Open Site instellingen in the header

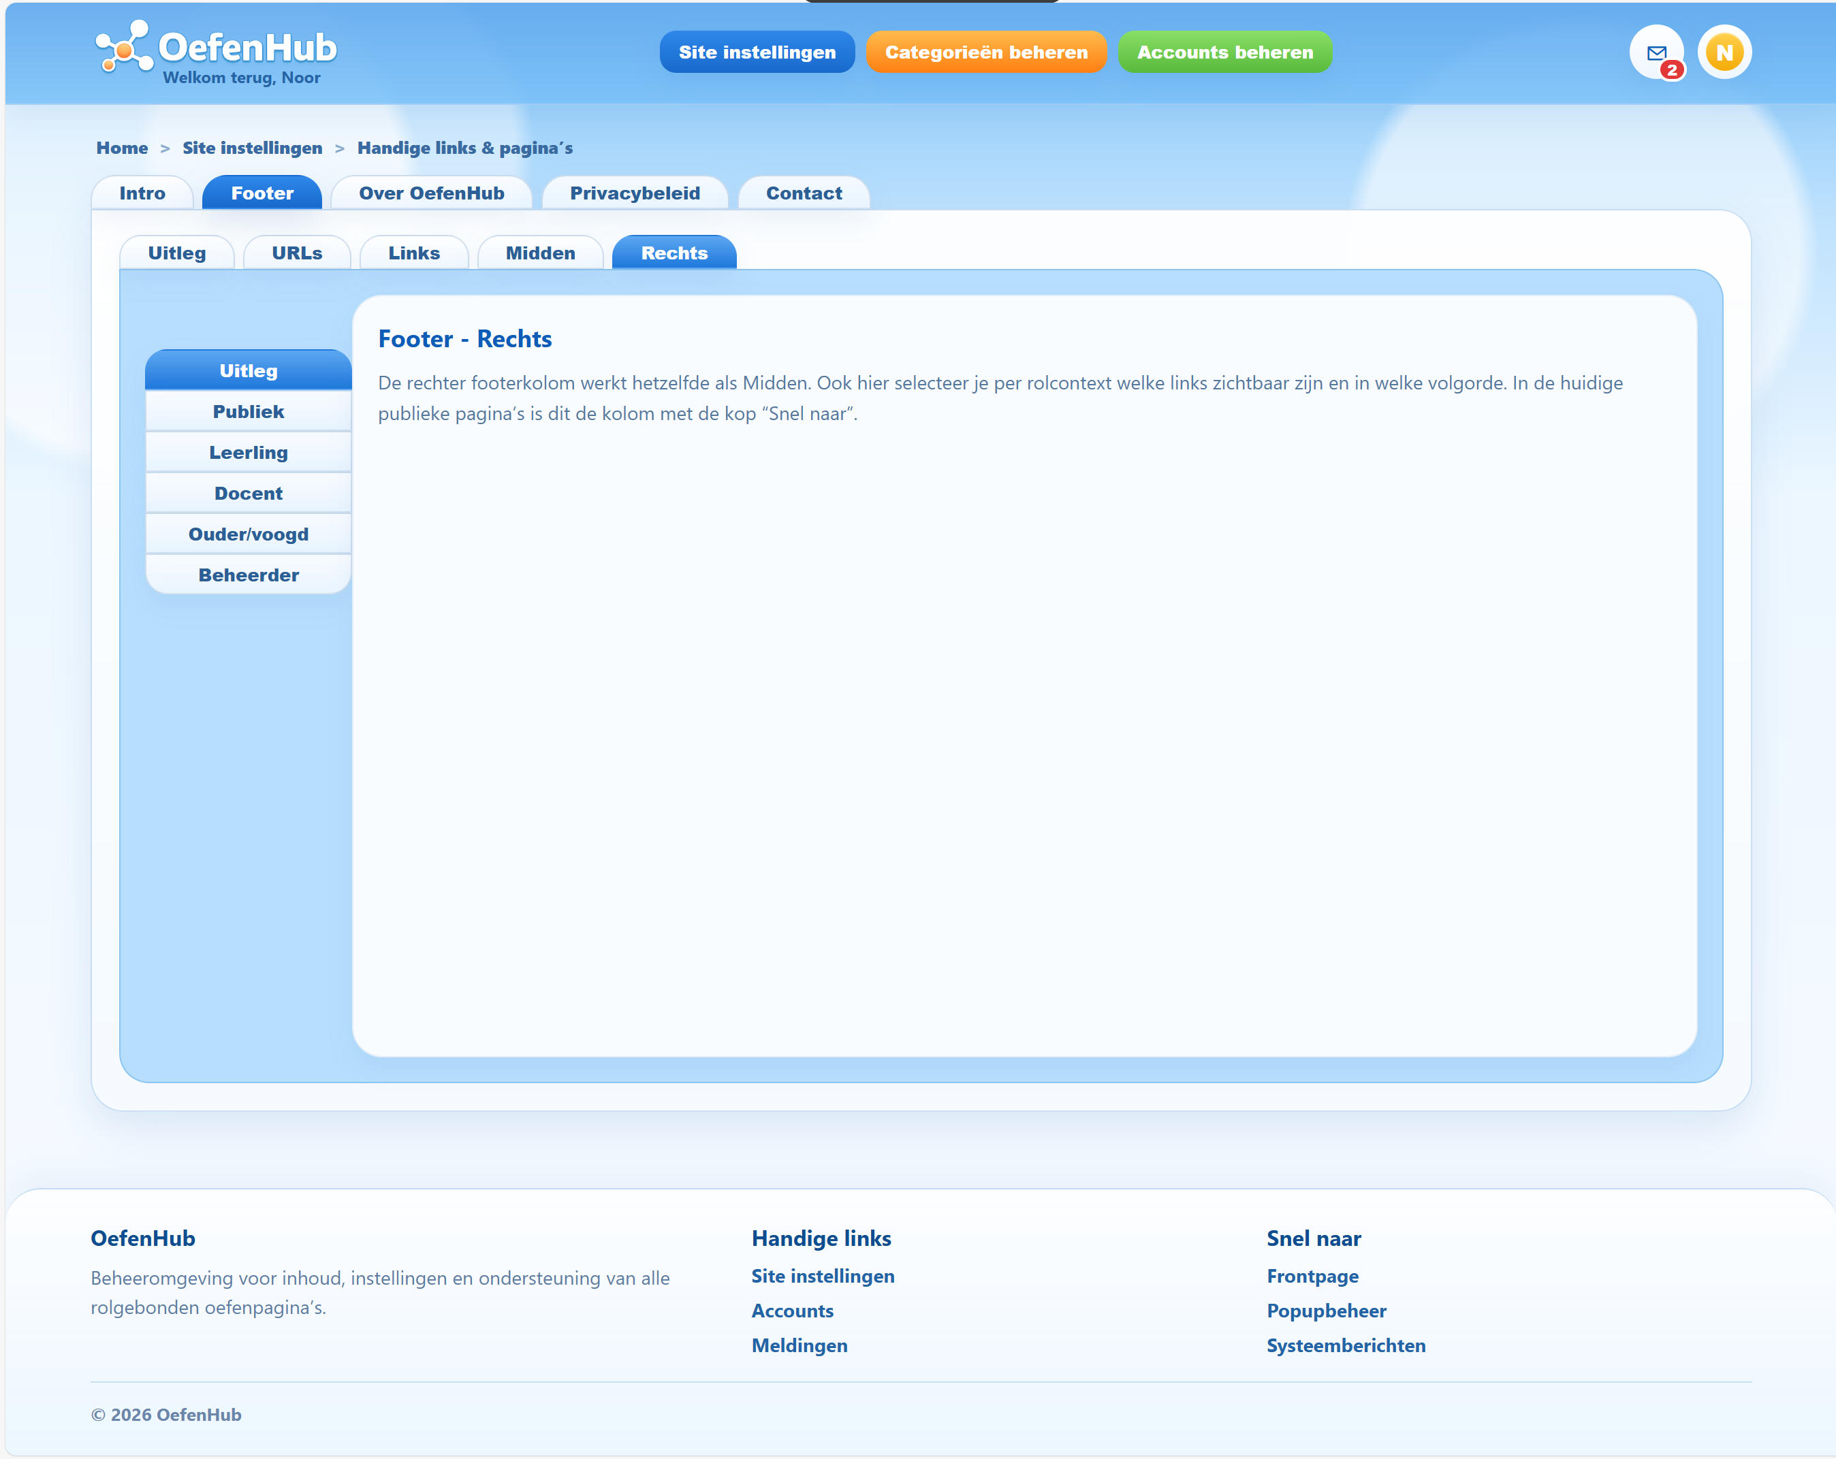pos(757,52)
